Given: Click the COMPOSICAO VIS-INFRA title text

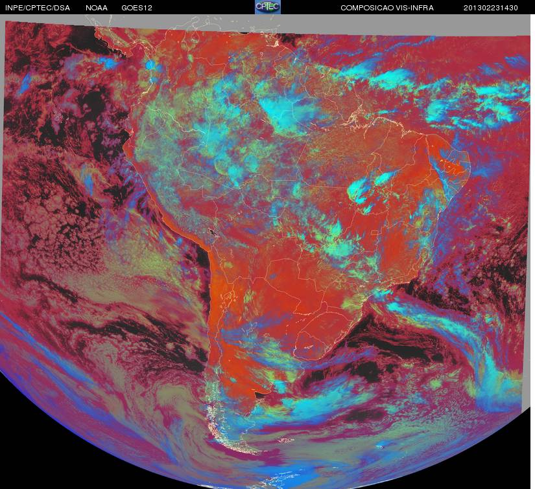Looking at the screenshot, I should pyautogui.click(x=387, y=8).
